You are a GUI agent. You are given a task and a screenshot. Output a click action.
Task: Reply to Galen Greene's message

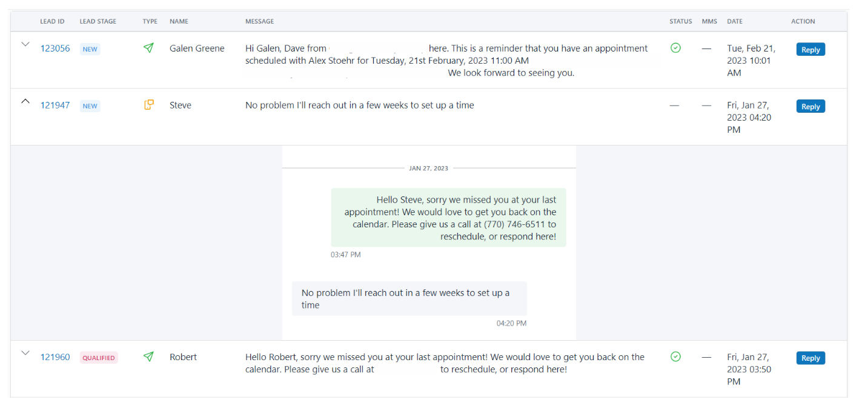click(811, 50)
